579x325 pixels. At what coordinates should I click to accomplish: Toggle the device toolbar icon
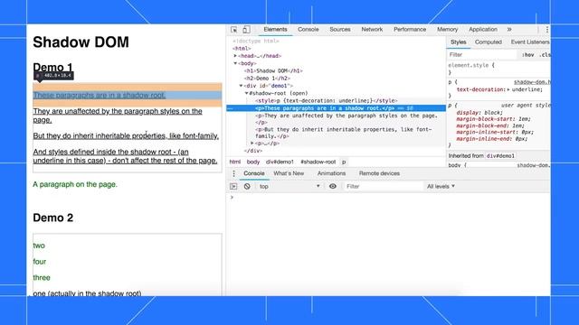246,30
